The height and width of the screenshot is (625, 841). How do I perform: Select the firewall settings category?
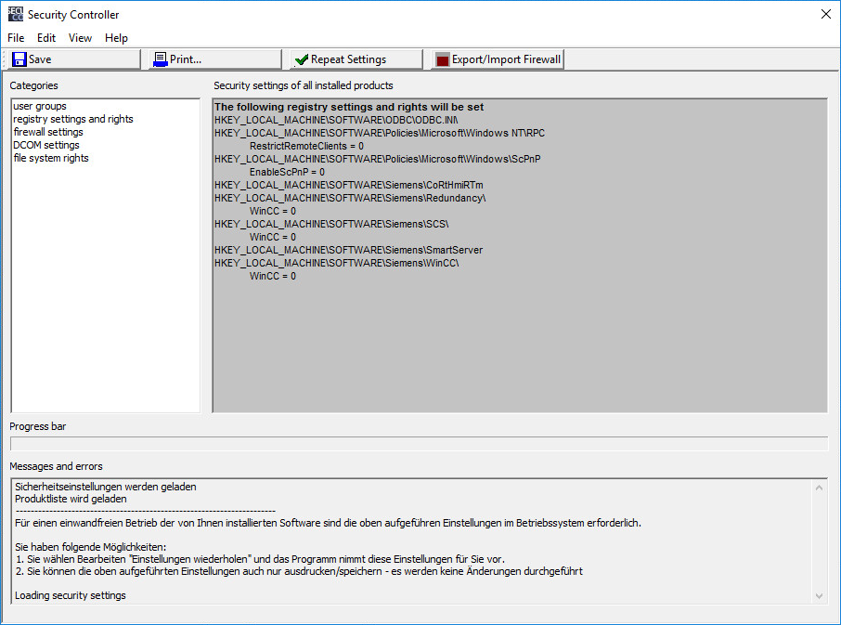[x=48, y=132]
